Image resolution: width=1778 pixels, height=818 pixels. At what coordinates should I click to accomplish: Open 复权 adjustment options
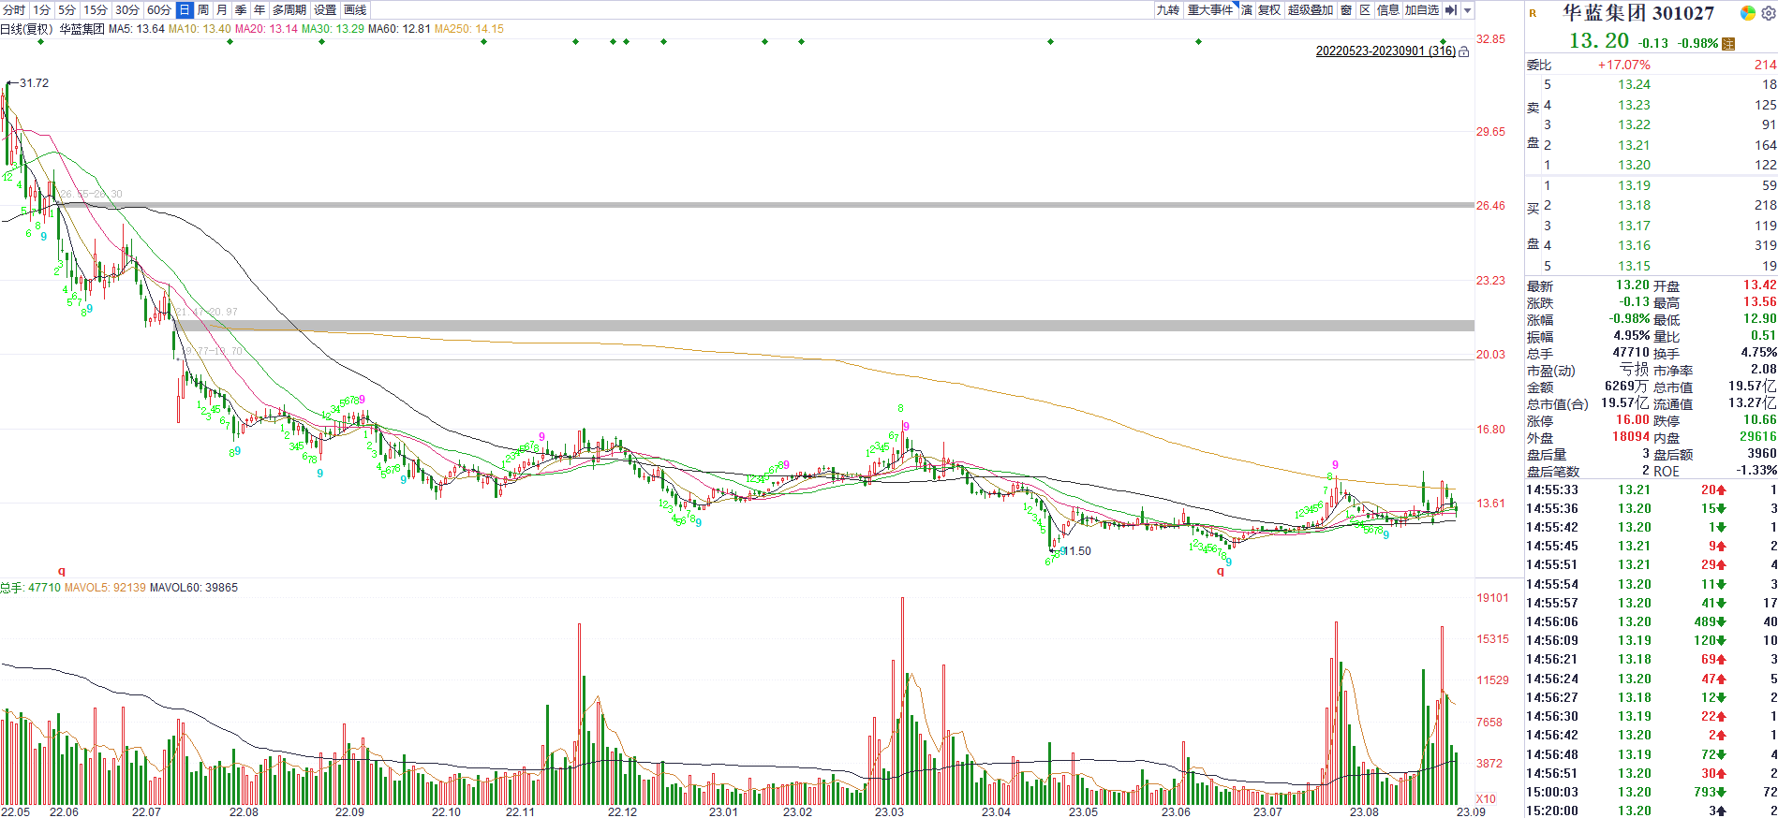coord(1269,10)
